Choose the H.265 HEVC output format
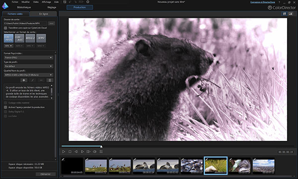This screenshot has height=179, width=298. 9,38
